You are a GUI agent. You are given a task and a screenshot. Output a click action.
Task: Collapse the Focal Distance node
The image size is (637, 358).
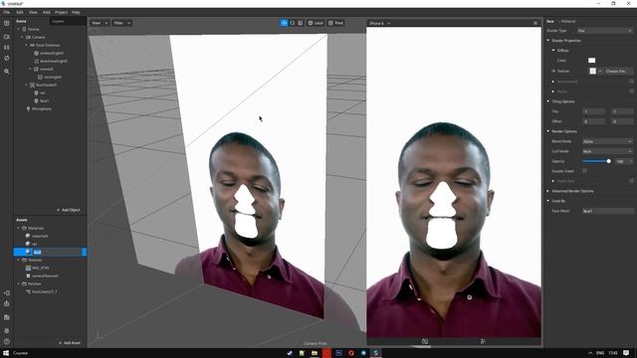pos(27,45)
